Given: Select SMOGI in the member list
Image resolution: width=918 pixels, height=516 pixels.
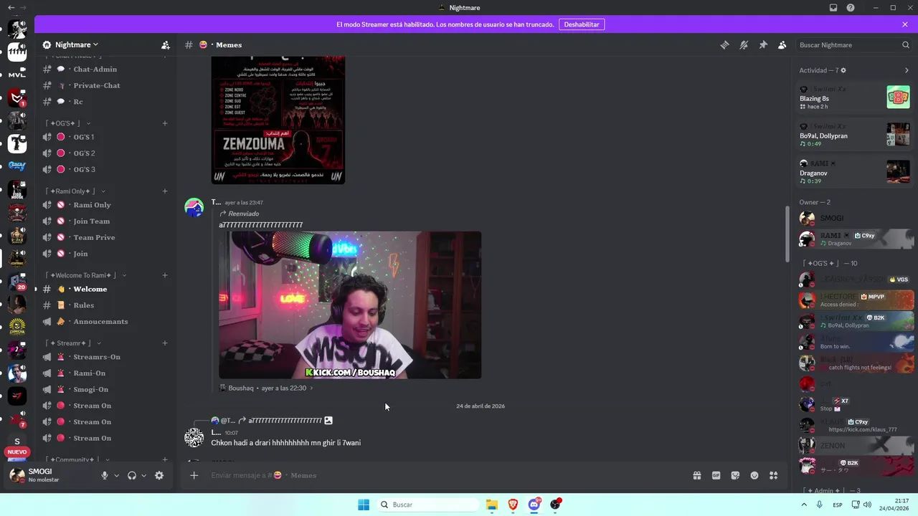Looking at the screenshot, I should (x=855, y=218).
